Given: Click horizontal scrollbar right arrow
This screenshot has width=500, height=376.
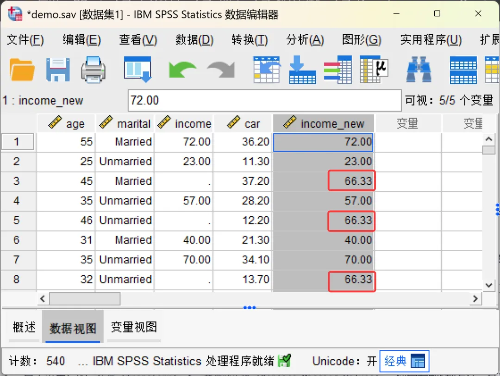Looking at the screenshot, I should 475,299.
